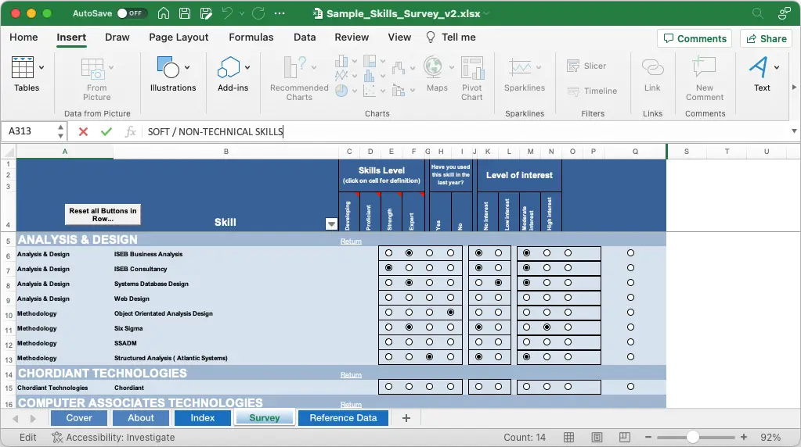This screenshot has width=801, height=447.
Task: Open the Add-ins icon
Action: point(229,67)
